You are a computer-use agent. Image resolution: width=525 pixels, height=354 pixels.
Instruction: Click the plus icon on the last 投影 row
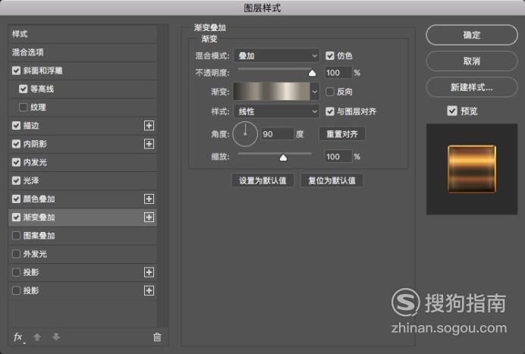[x=149, y=290]
